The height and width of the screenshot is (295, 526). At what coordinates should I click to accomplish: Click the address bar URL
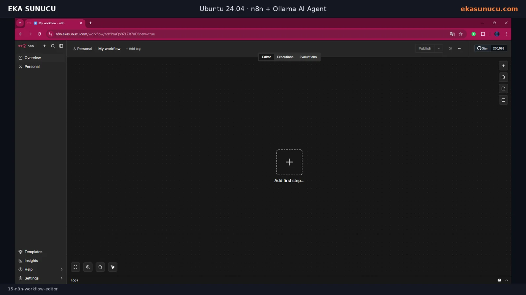pos(105,34)
